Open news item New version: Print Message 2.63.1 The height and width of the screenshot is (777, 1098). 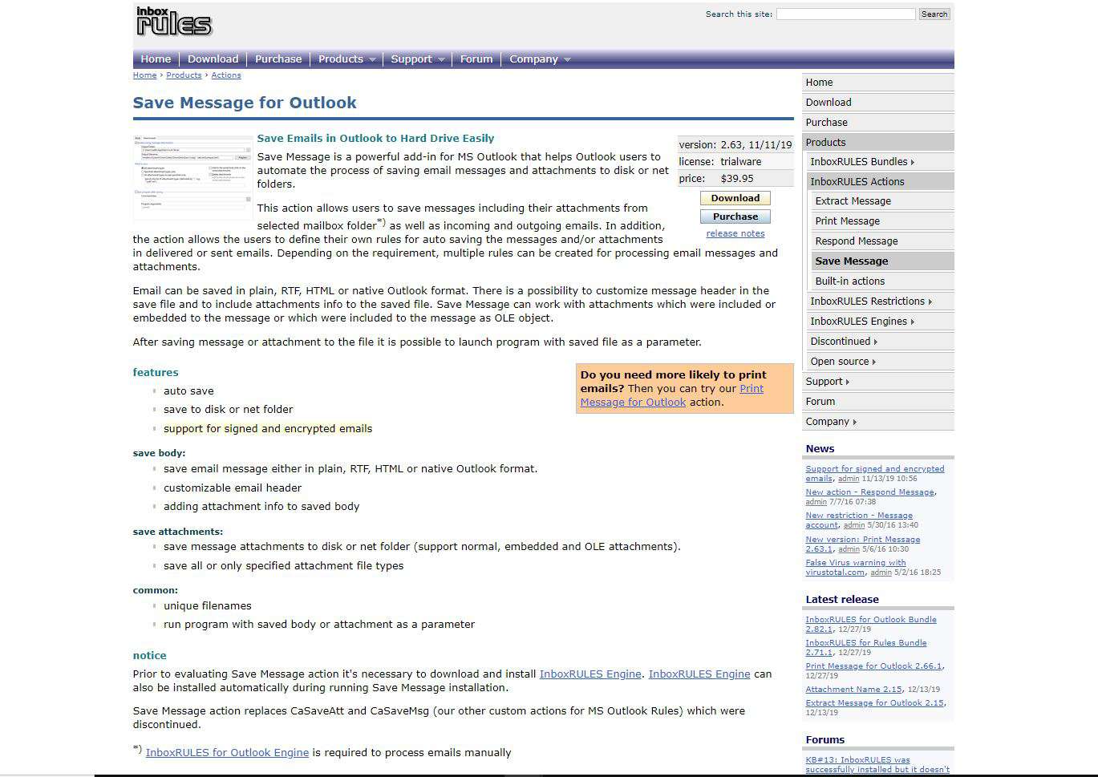coord(862,544)
